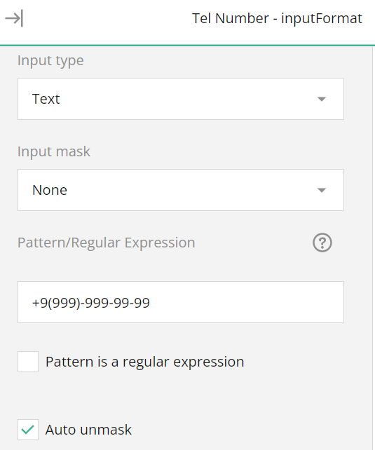Image resolution: width=375 pixels, height=450 pixels.
Task: Click the 'None' value text in Input mask
Action: click(50, 190)
